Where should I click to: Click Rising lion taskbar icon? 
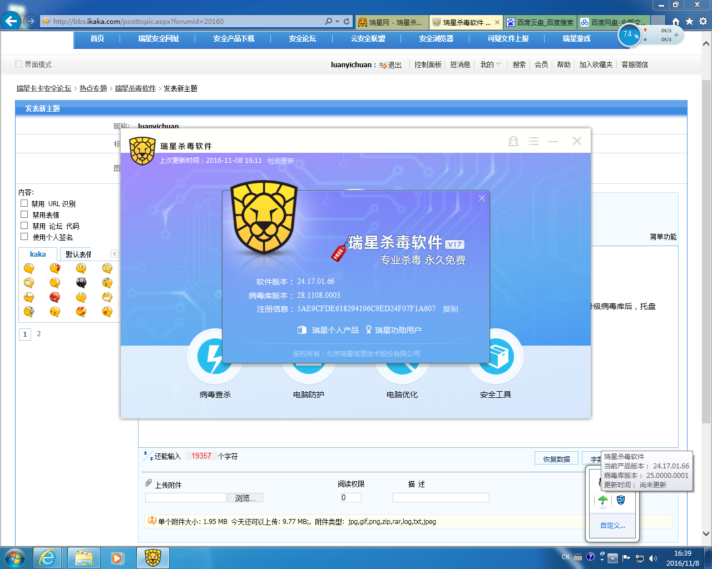[152, 558]
